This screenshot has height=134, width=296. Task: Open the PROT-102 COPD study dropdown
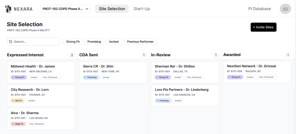point(65,9)
